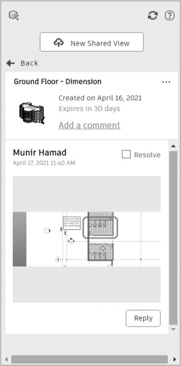Click the vertical scrollbar thumb
The width and height of the screenshot is (181, 366).
point(173,238)
